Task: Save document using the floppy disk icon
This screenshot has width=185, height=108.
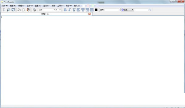Action: click(13, 10)
